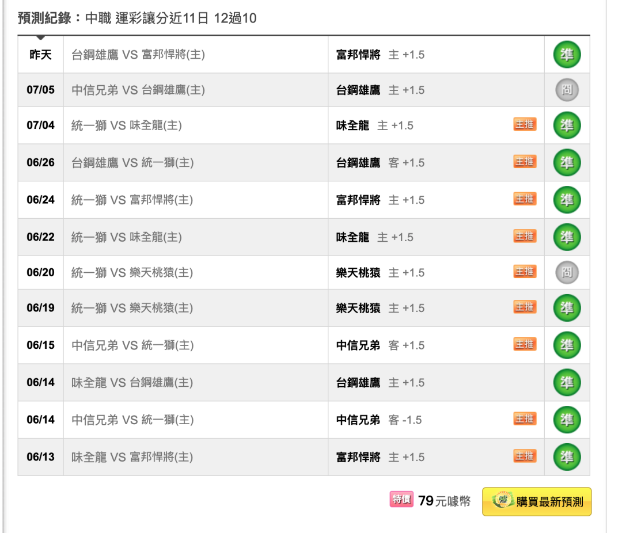Click the matchup 味全龍 VS 台鋼雄鷹(主)
Viewport: 622px width, 533px height.
coord(132,382)
